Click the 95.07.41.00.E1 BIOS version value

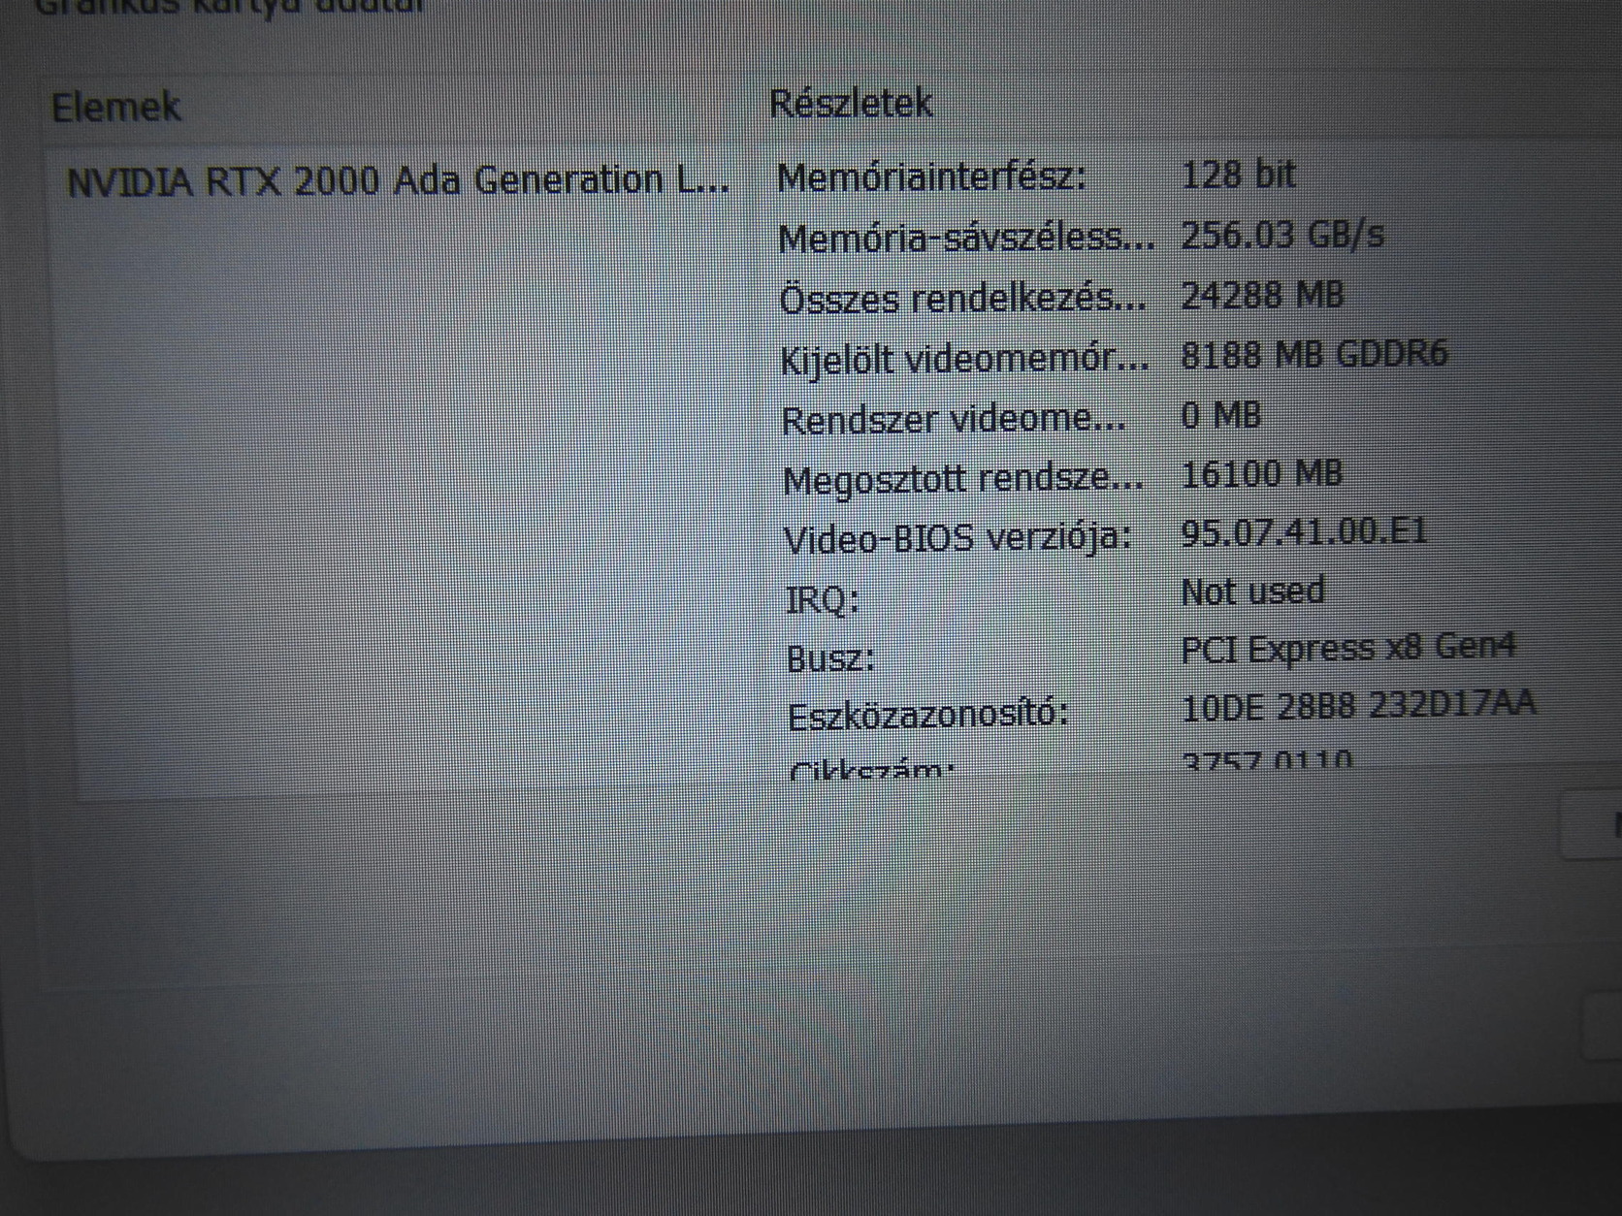1304,532
